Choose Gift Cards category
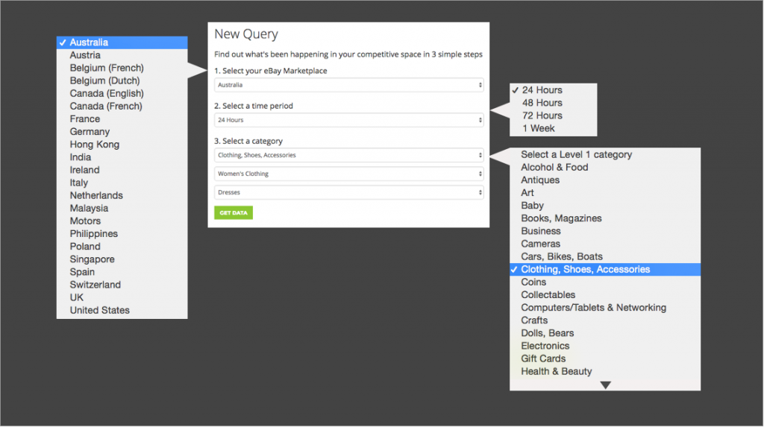 point(605,358)
